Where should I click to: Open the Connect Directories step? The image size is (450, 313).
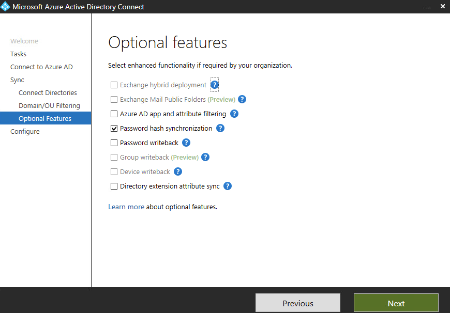(48, 92)
